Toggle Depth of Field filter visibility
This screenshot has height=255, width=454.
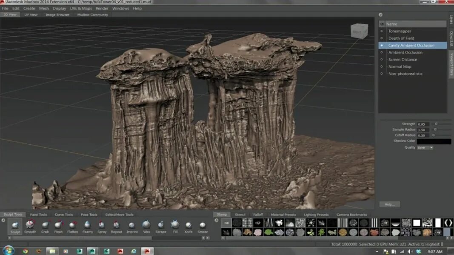(382, 38)
